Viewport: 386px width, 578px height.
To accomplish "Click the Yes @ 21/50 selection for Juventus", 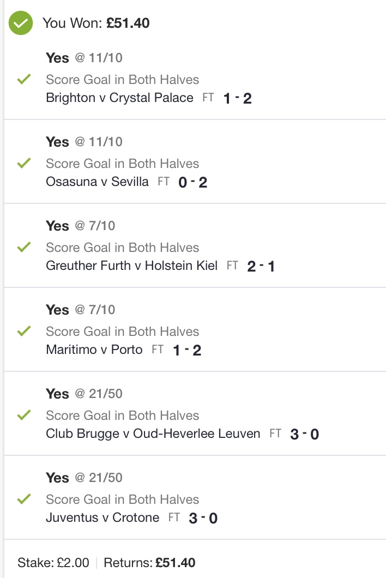I will coord(84,478).
